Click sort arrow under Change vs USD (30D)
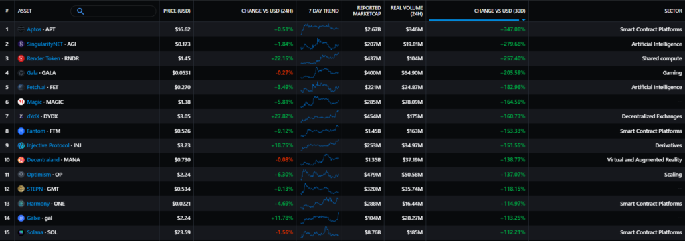The image size is (685, 241). [x=523, y=20]
